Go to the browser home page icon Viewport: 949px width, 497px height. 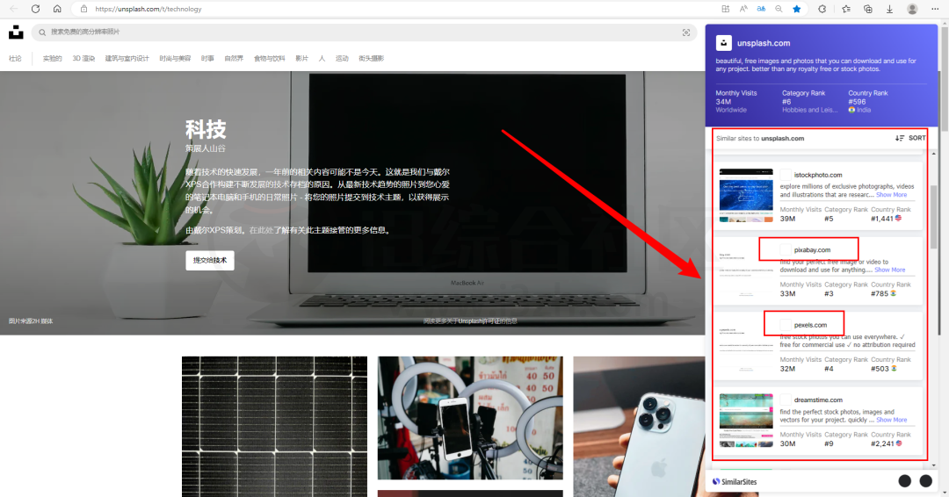[x=57, y=9]
